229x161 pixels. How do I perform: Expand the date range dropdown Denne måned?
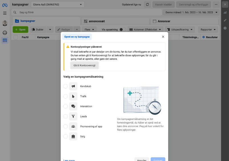191,13
